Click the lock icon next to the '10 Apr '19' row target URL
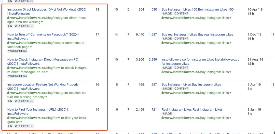The width and height of the screenshot is (275, 134). point(163,18)
